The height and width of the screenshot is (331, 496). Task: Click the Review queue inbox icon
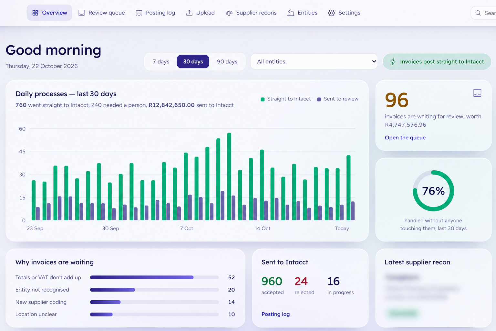[x=82, y=13]
